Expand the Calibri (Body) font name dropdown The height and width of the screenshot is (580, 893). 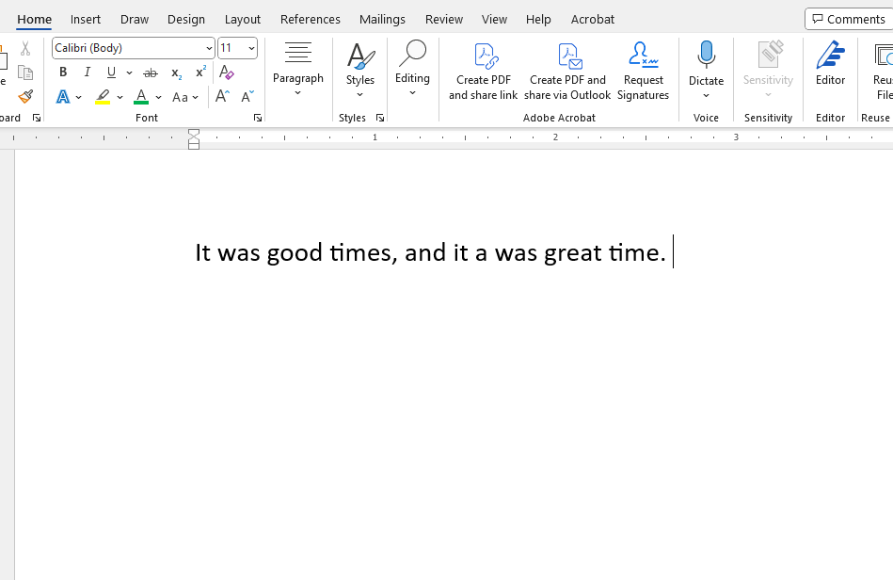[209, 48]
